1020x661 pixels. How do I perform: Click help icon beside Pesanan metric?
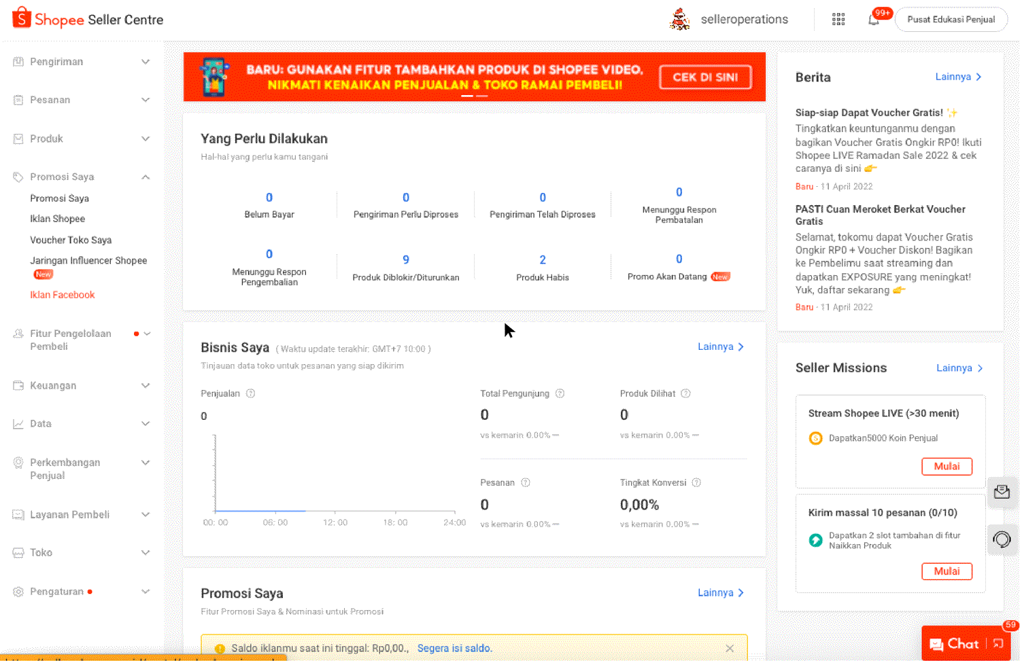[x=526, y=482]
